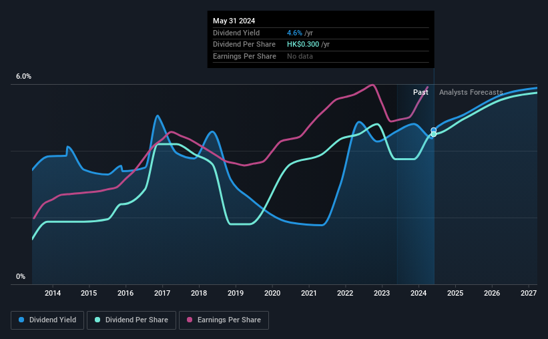
Task: Click the 2026 x-axis label
Action: click(492, 293)
